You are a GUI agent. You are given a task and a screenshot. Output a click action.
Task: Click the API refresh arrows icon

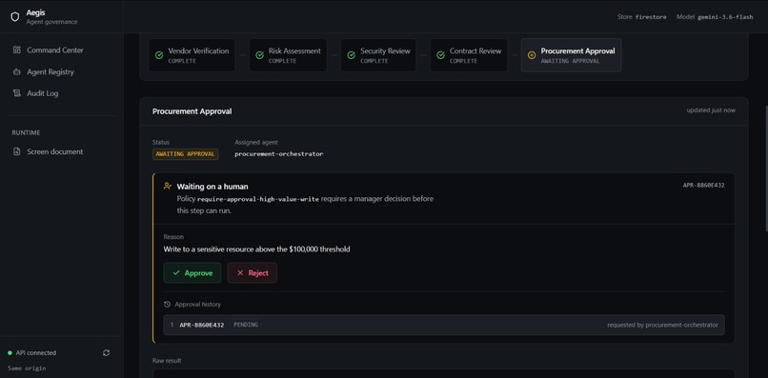pos(107,353)
